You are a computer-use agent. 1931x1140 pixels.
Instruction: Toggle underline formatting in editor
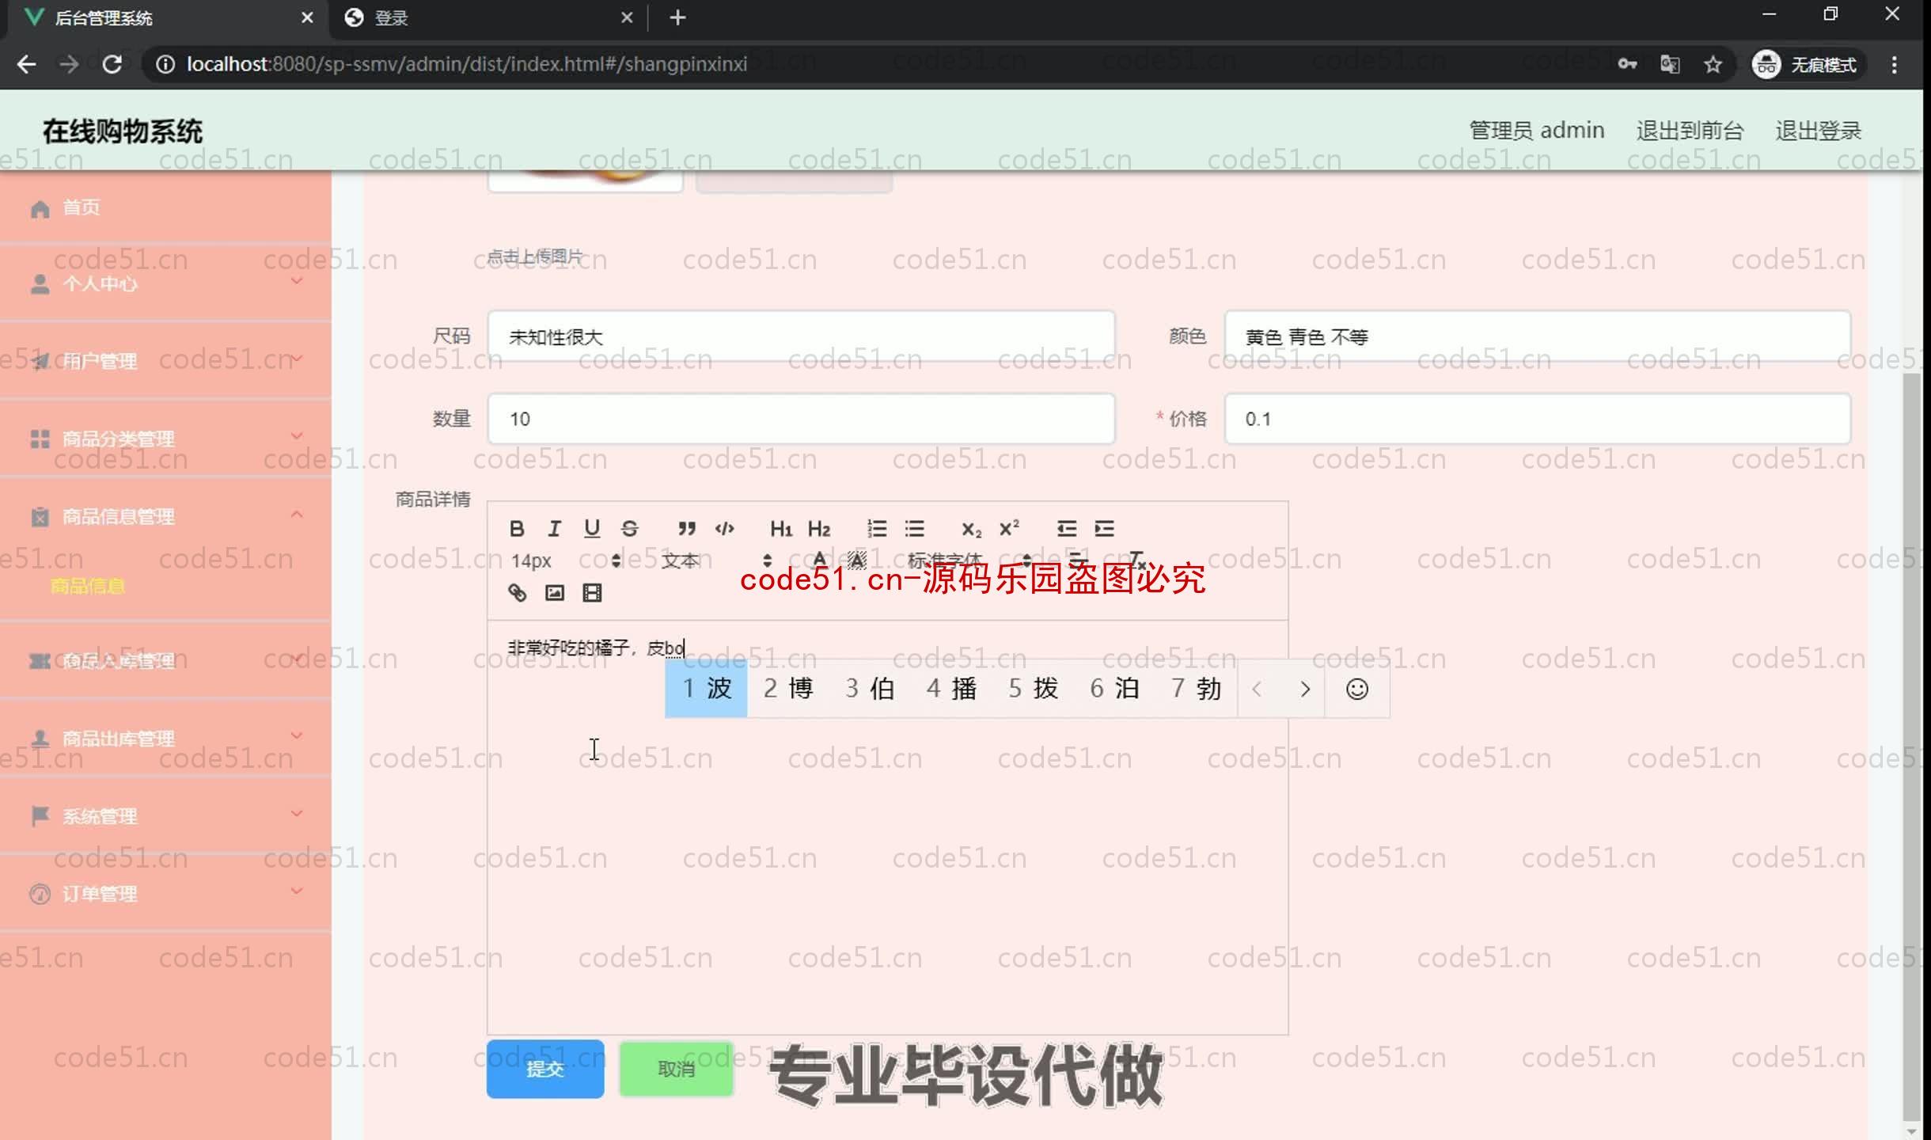pyautogui.click(x=592, y=528)
